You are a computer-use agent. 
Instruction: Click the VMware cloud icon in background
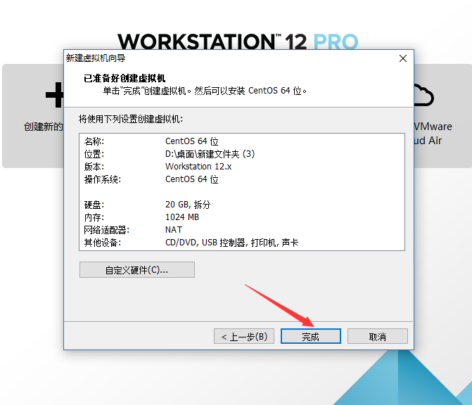click(424, 96)
